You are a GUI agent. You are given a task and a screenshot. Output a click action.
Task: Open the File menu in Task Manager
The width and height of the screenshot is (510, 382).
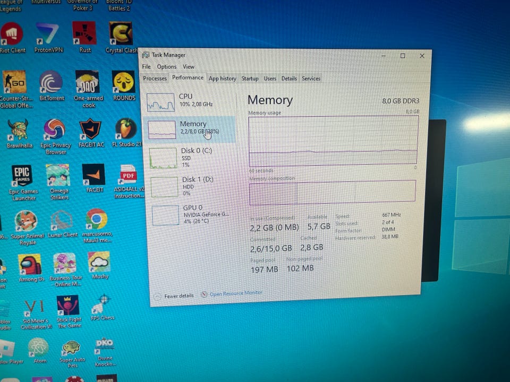tap(147, 67)
